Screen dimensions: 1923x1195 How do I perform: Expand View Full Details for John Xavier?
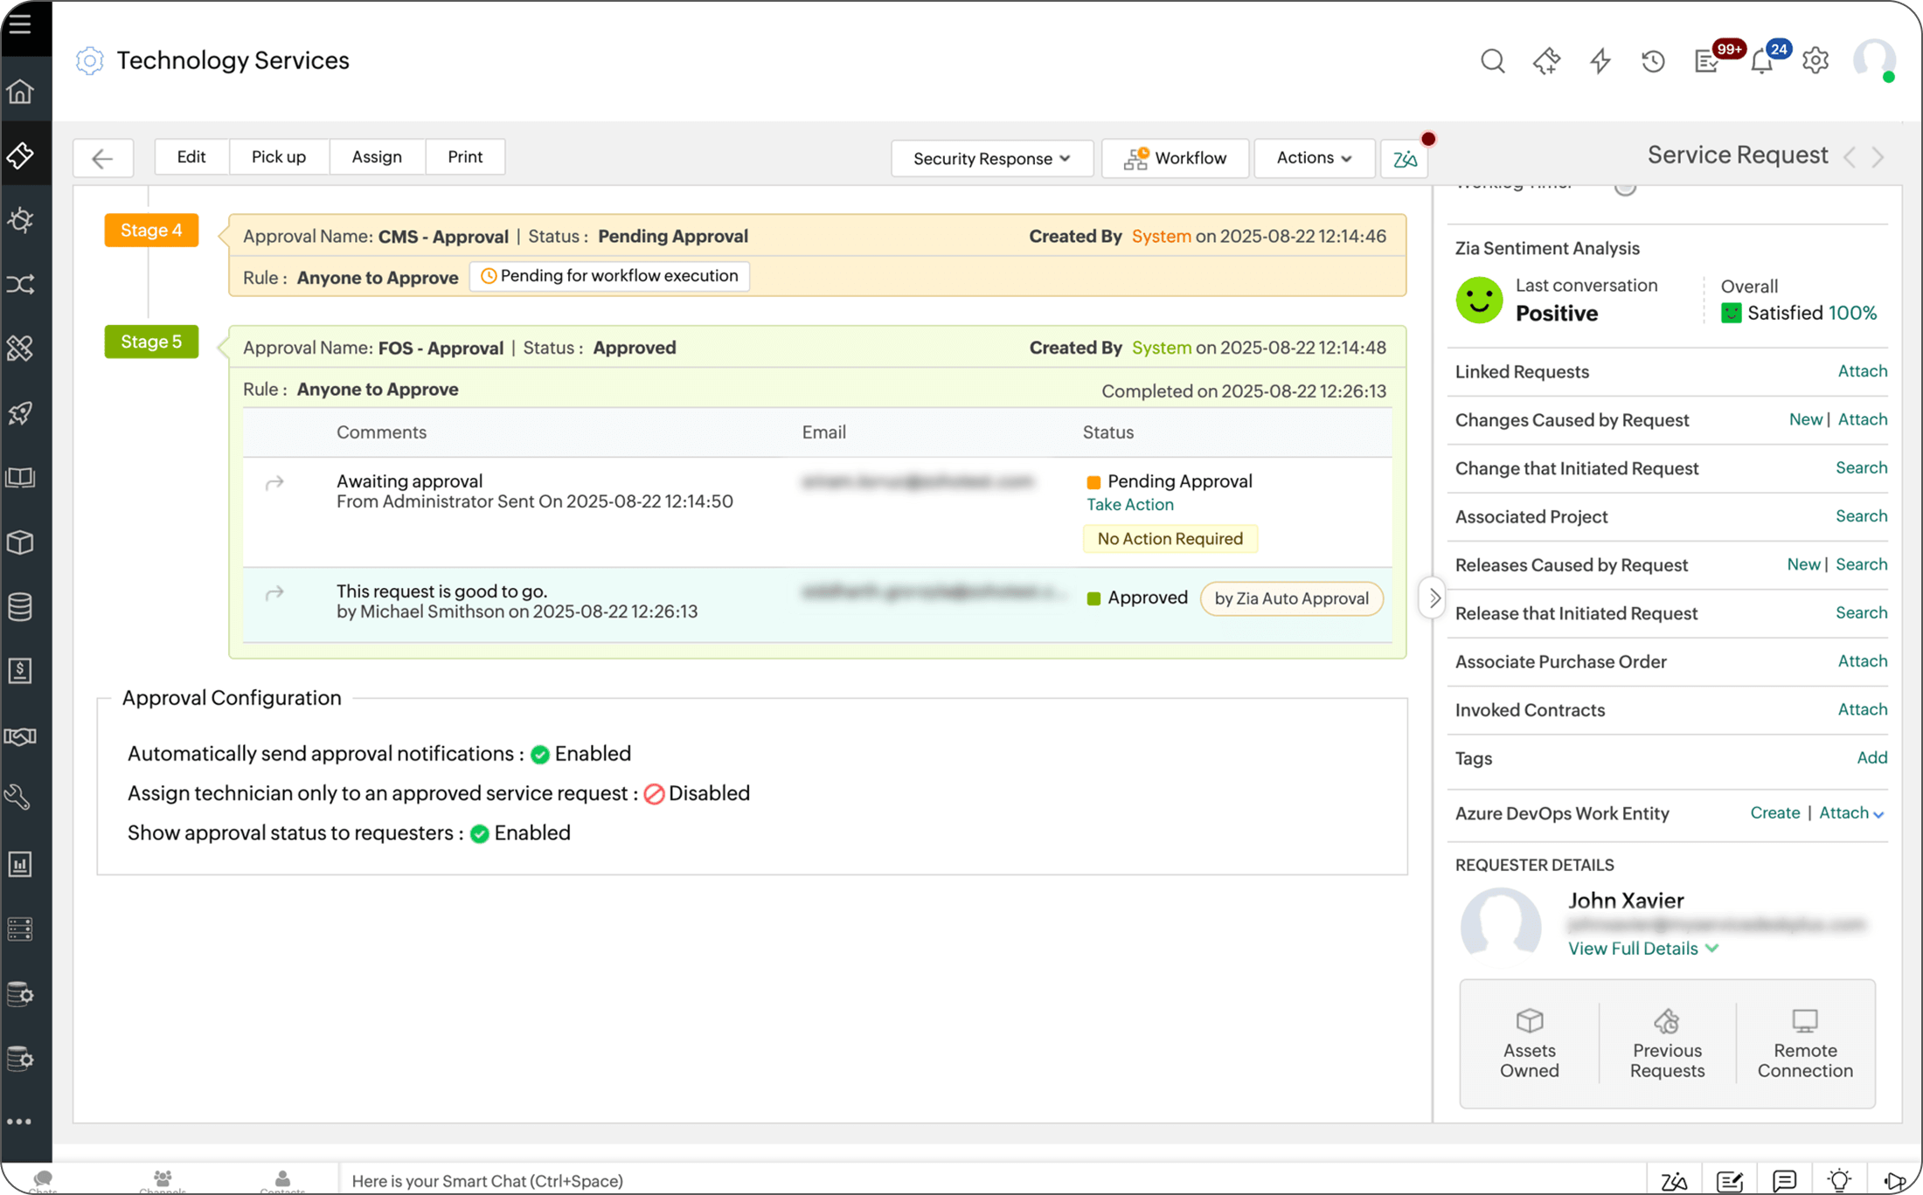click(1642, 949)
